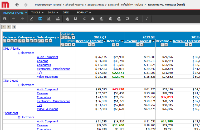Remove Category from the grid

[x=35, y=41]
